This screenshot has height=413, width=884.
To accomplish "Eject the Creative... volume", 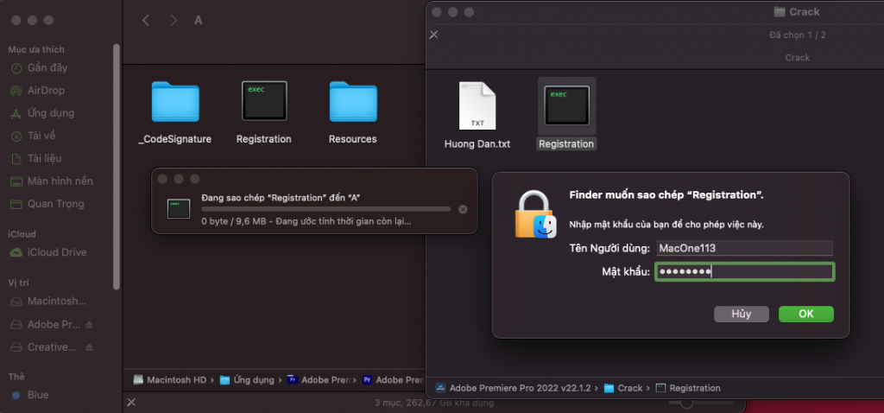I will click(x=89, y=347).
